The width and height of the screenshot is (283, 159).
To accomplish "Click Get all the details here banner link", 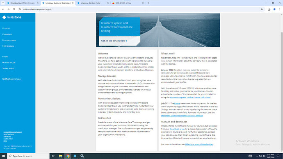I will (114, 41).
